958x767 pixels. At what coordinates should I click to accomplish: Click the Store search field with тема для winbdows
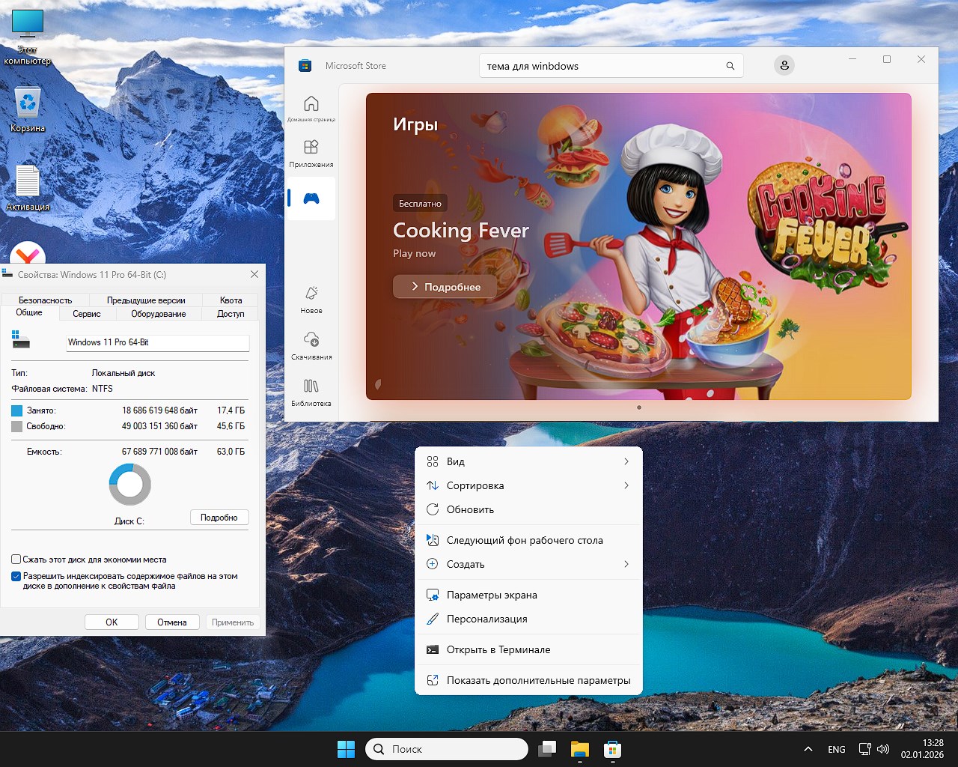[611, 65]
